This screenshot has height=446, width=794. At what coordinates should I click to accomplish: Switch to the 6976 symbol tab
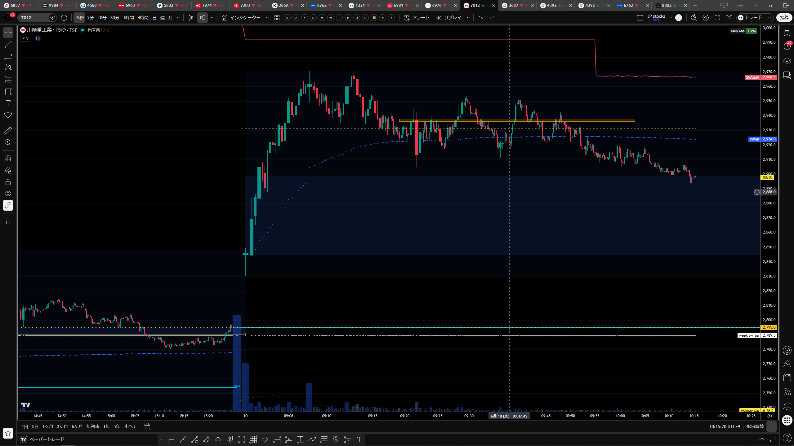(x=437, y=5)
